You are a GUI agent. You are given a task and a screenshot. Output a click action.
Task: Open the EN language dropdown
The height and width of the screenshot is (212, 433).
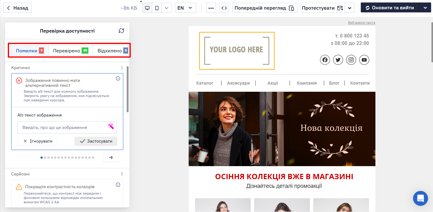coord(186,8)
